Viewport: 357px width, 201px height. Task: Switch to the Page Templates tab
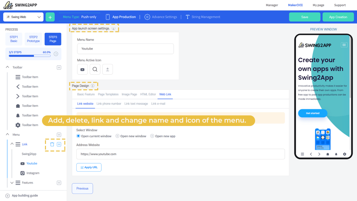click(108, 94)
